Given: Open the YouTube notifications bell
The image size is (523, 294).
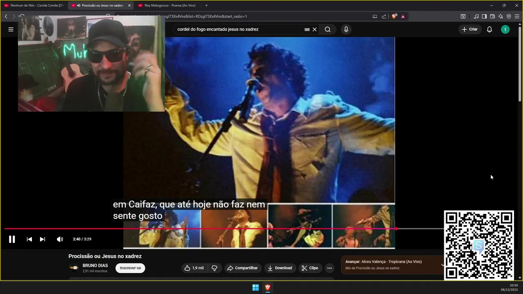Looking at the screenshot, I should tap(489, 29).
